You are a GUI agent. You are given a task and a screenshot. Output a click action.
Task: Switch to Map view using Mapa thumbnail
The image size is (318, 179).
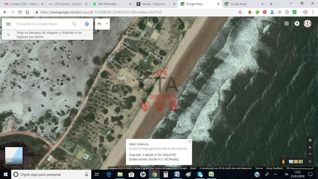14,156
